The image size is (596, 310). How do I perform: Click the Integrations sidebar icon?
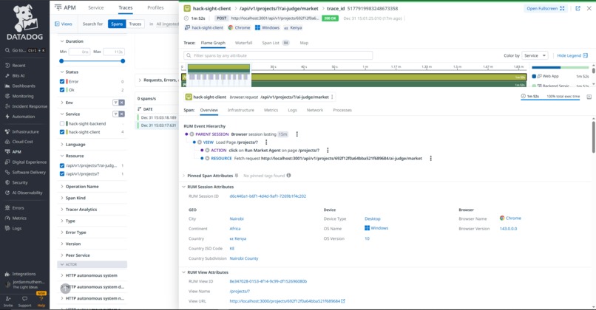point(7,274)
